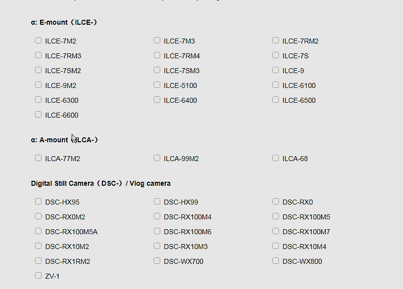
Task: Check the DSC-WX800 option
Action: coord(276,261)
